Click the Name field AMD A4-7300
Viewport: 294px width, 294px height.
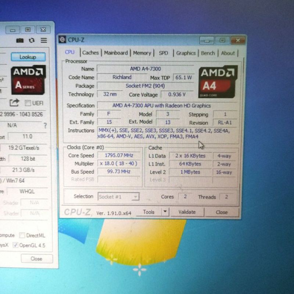click(145, 69)
